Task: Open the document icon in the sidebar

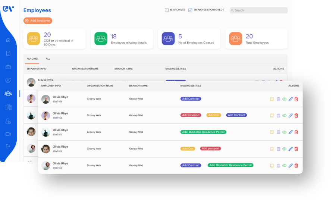Action: pyautogui.click(x=8, y=53)
